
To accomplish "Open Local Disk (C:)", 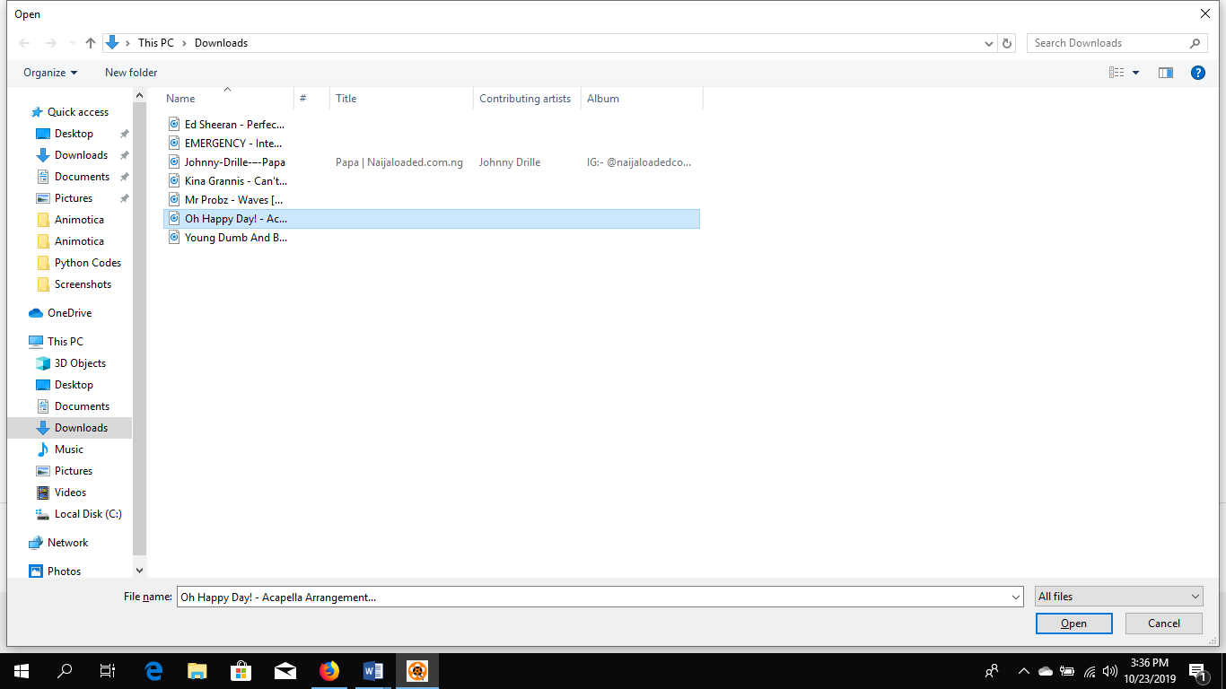I will point(88,514).
